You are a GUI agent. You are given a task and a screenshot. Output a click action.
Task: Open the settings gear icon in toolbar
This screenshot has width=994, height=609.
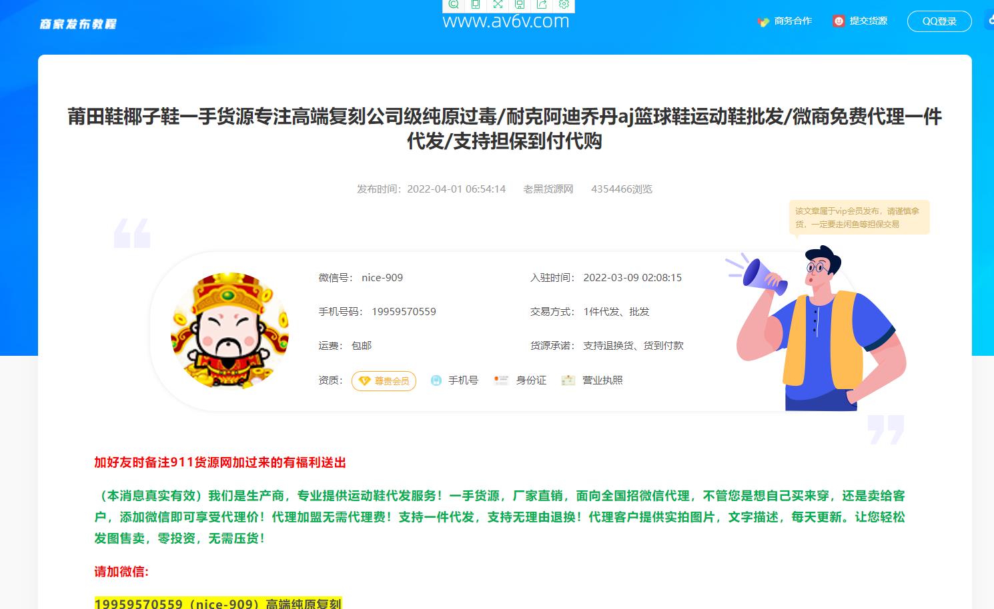[x=564, y=5]
